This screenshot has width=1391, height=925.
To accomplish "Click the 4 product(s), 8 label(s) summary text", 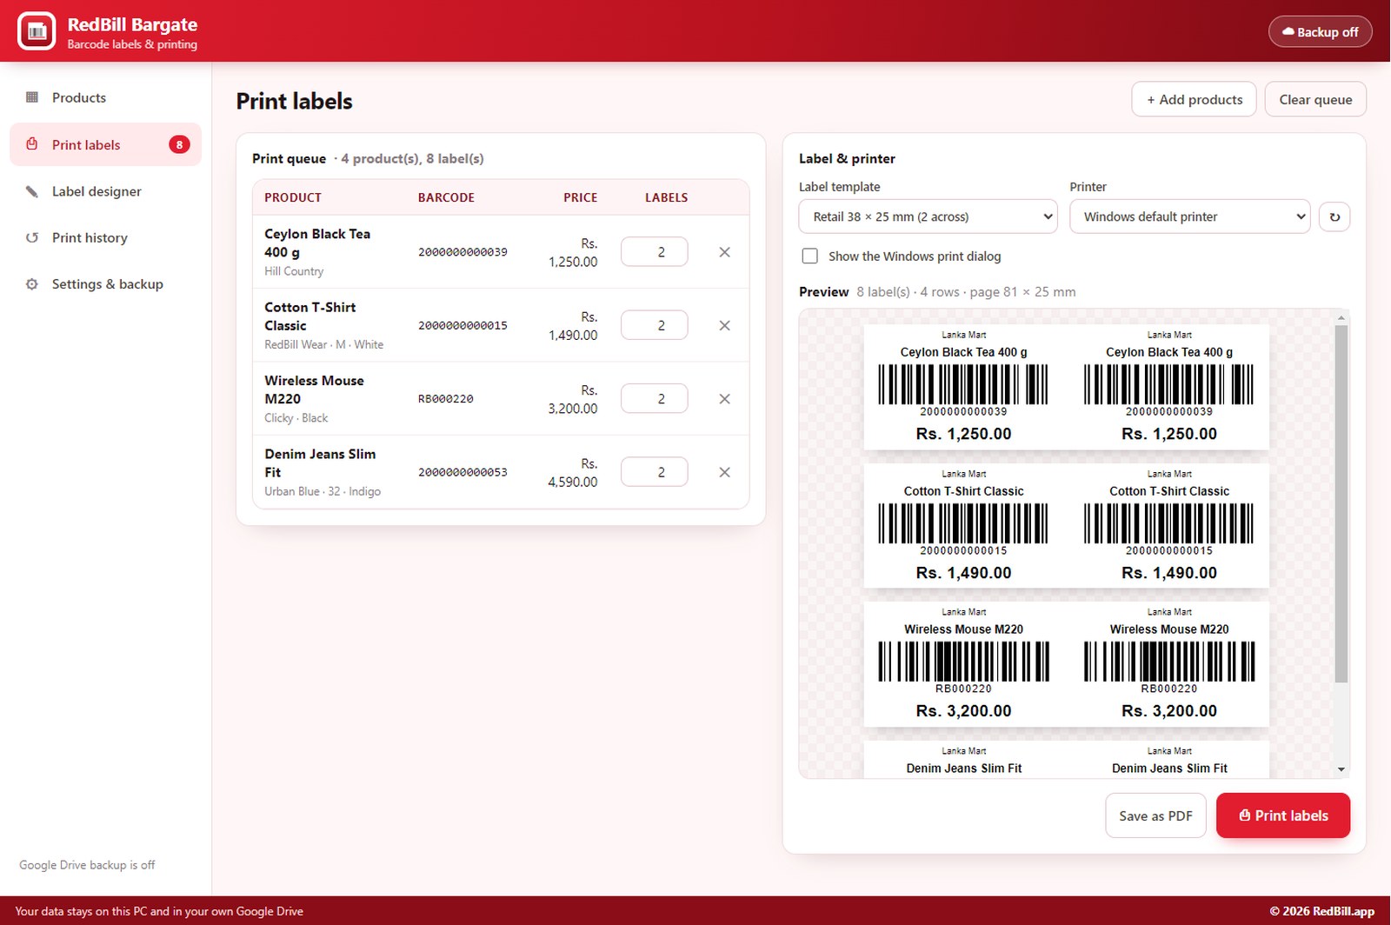I will tap(412, 158).
